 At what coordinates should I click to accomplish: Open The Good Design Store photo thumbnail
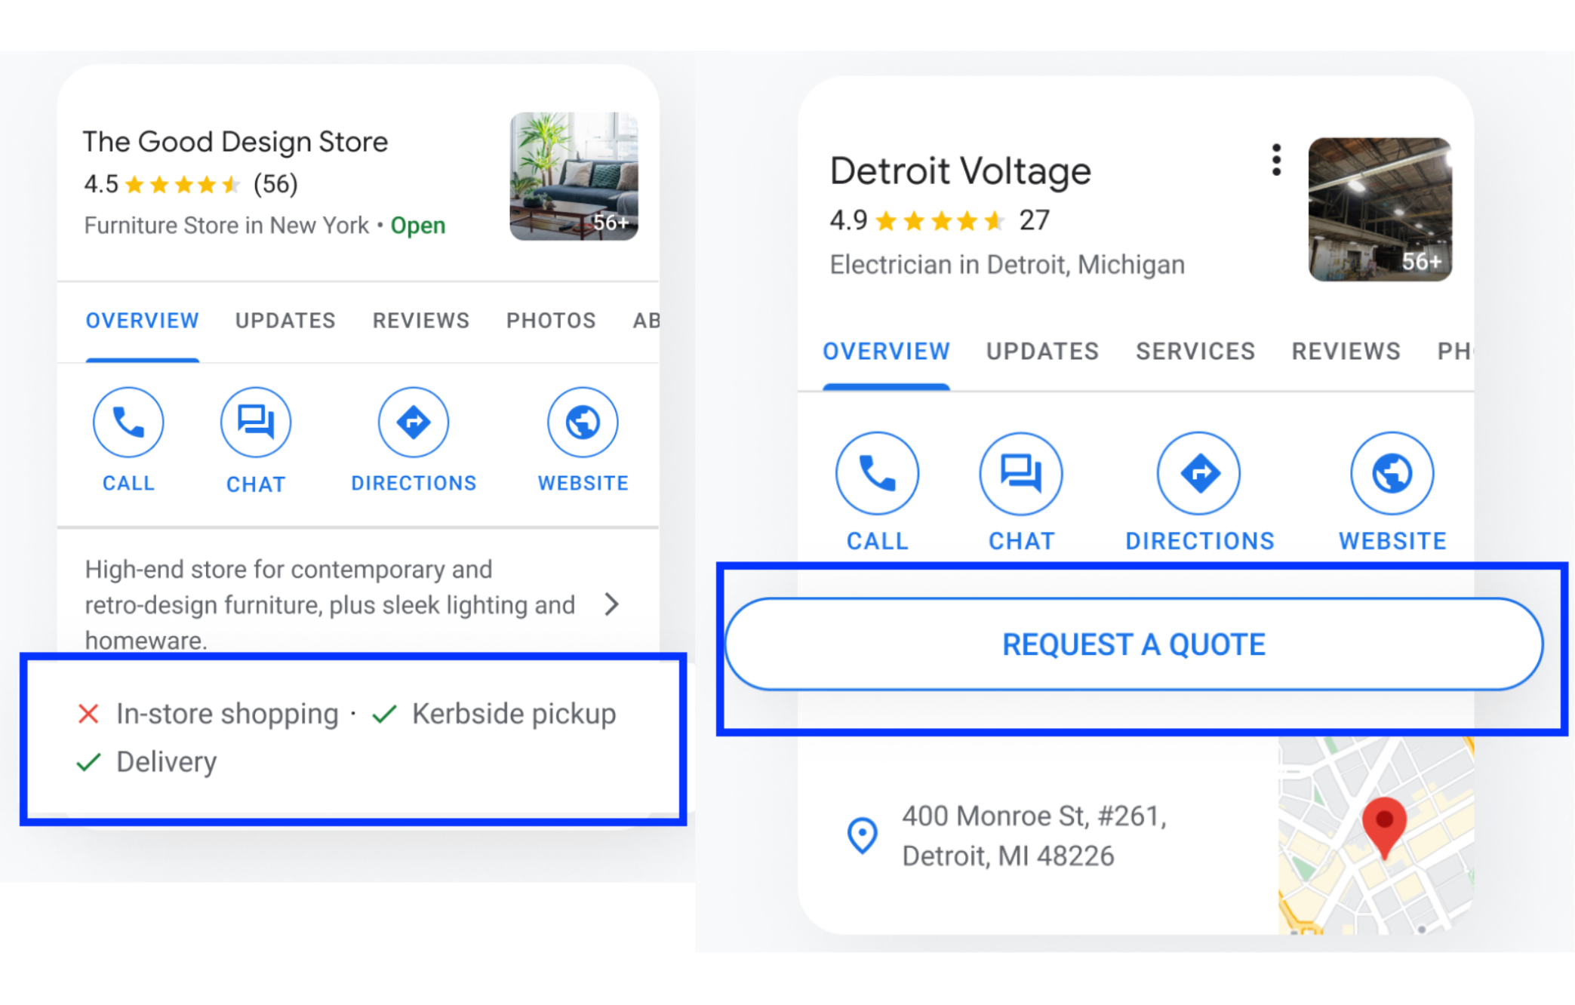click(x=574, y=177)
